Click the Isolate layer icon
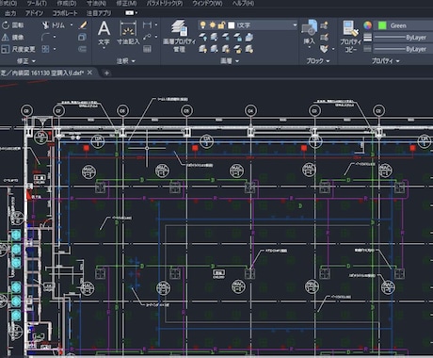The height and width of the screenshot is (358, 433). 215,38
